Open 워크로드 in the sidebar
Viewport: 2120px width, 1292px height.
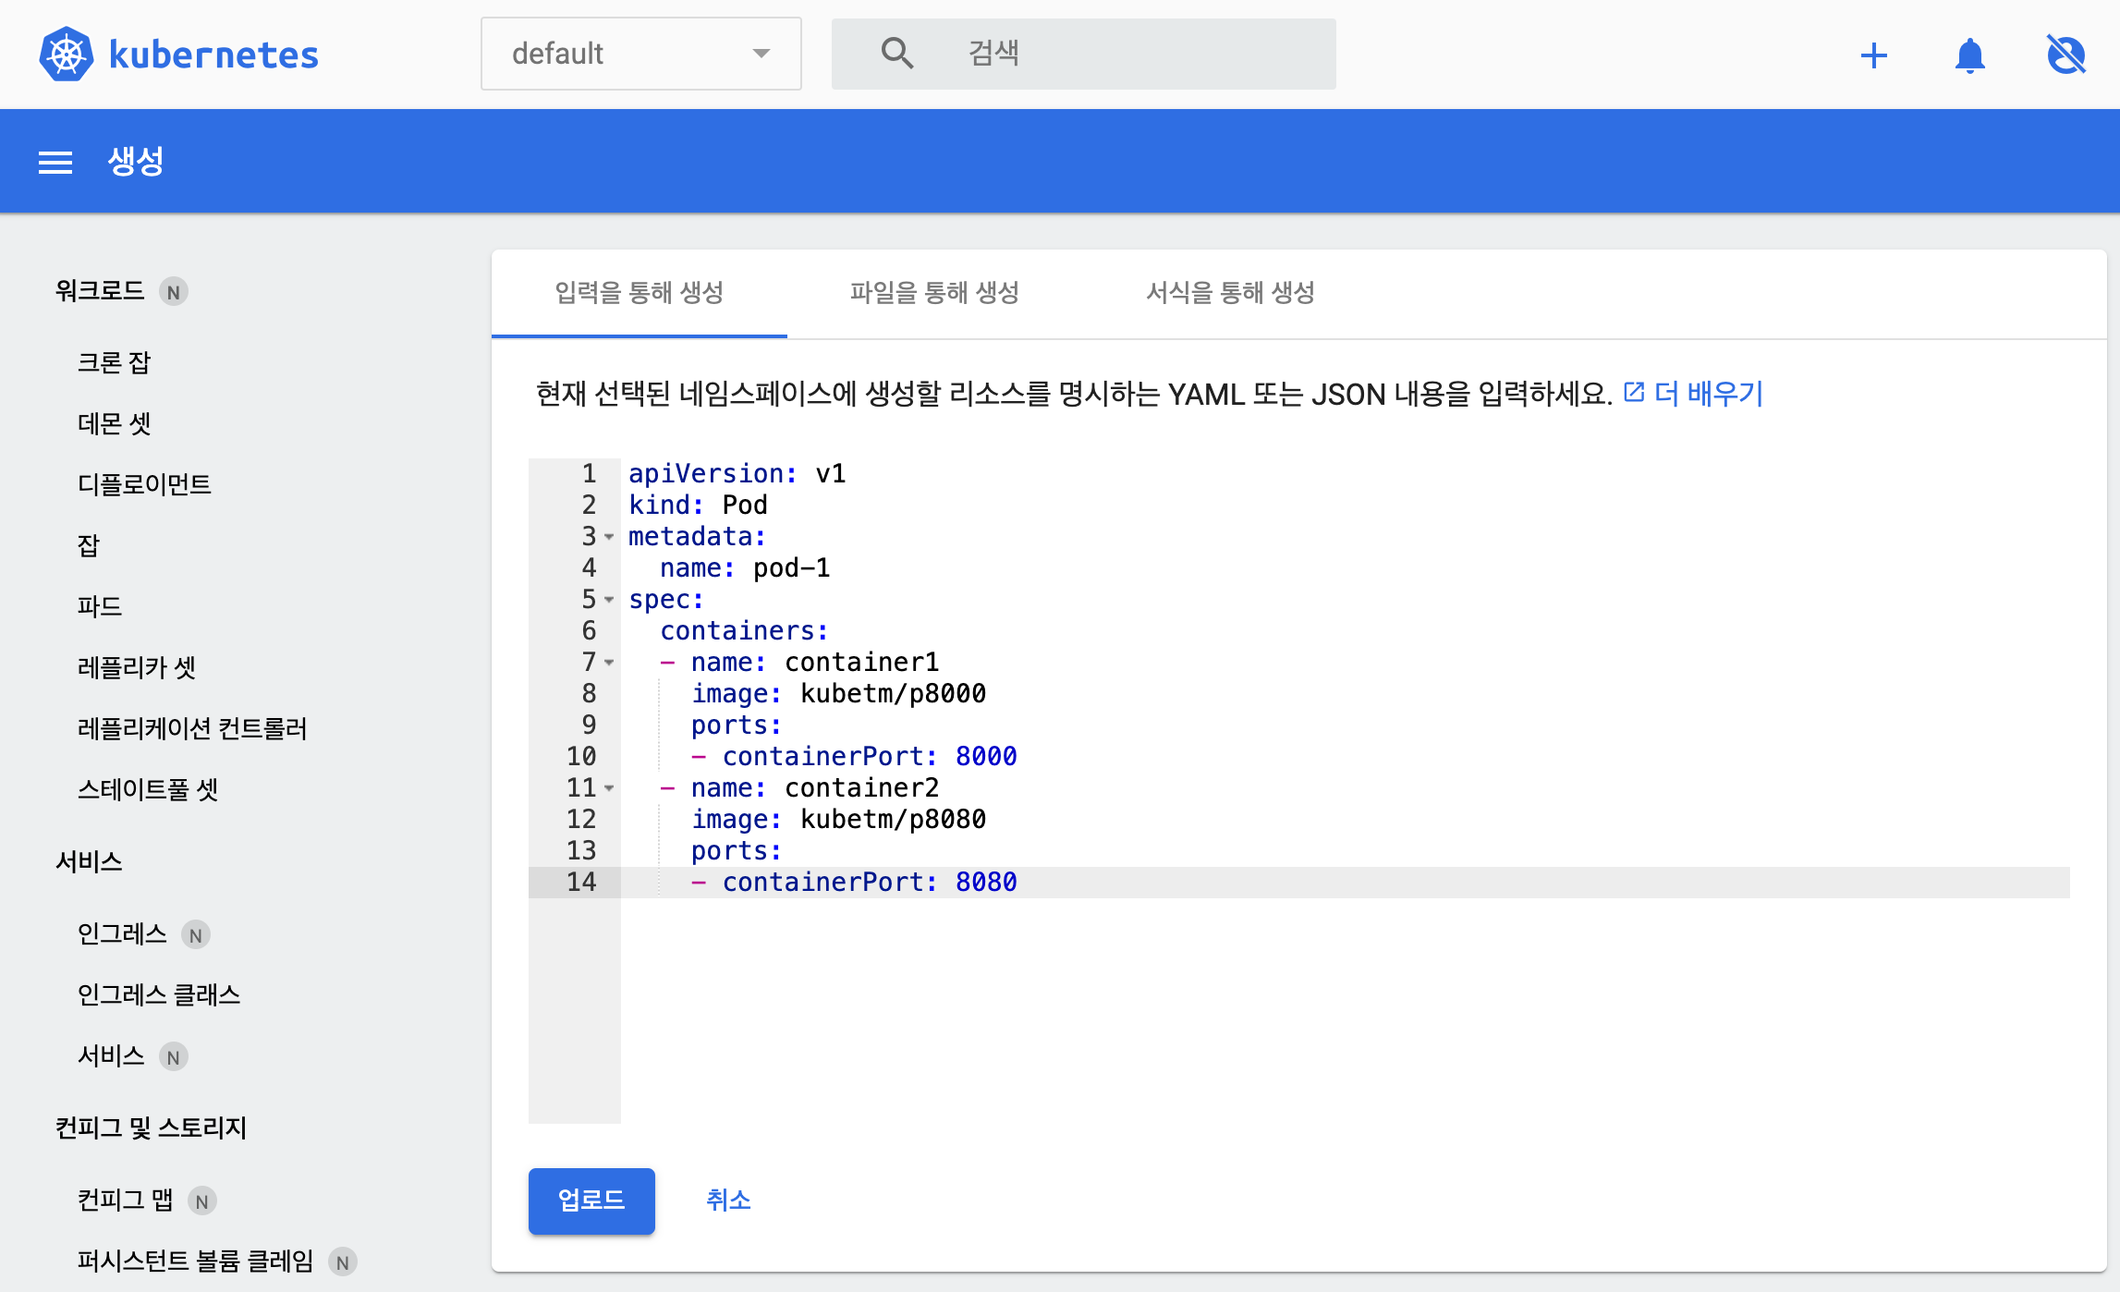[100, 291]
